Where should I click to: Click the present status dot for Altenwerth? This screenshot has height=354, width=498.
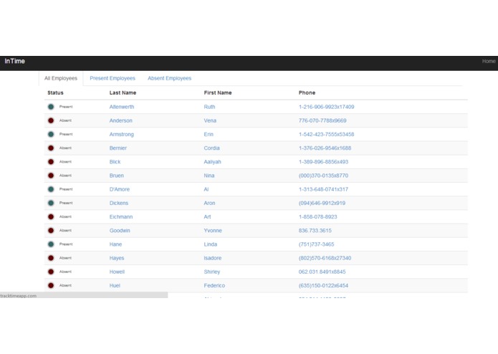pyautogui.click(x=51, y=107)
